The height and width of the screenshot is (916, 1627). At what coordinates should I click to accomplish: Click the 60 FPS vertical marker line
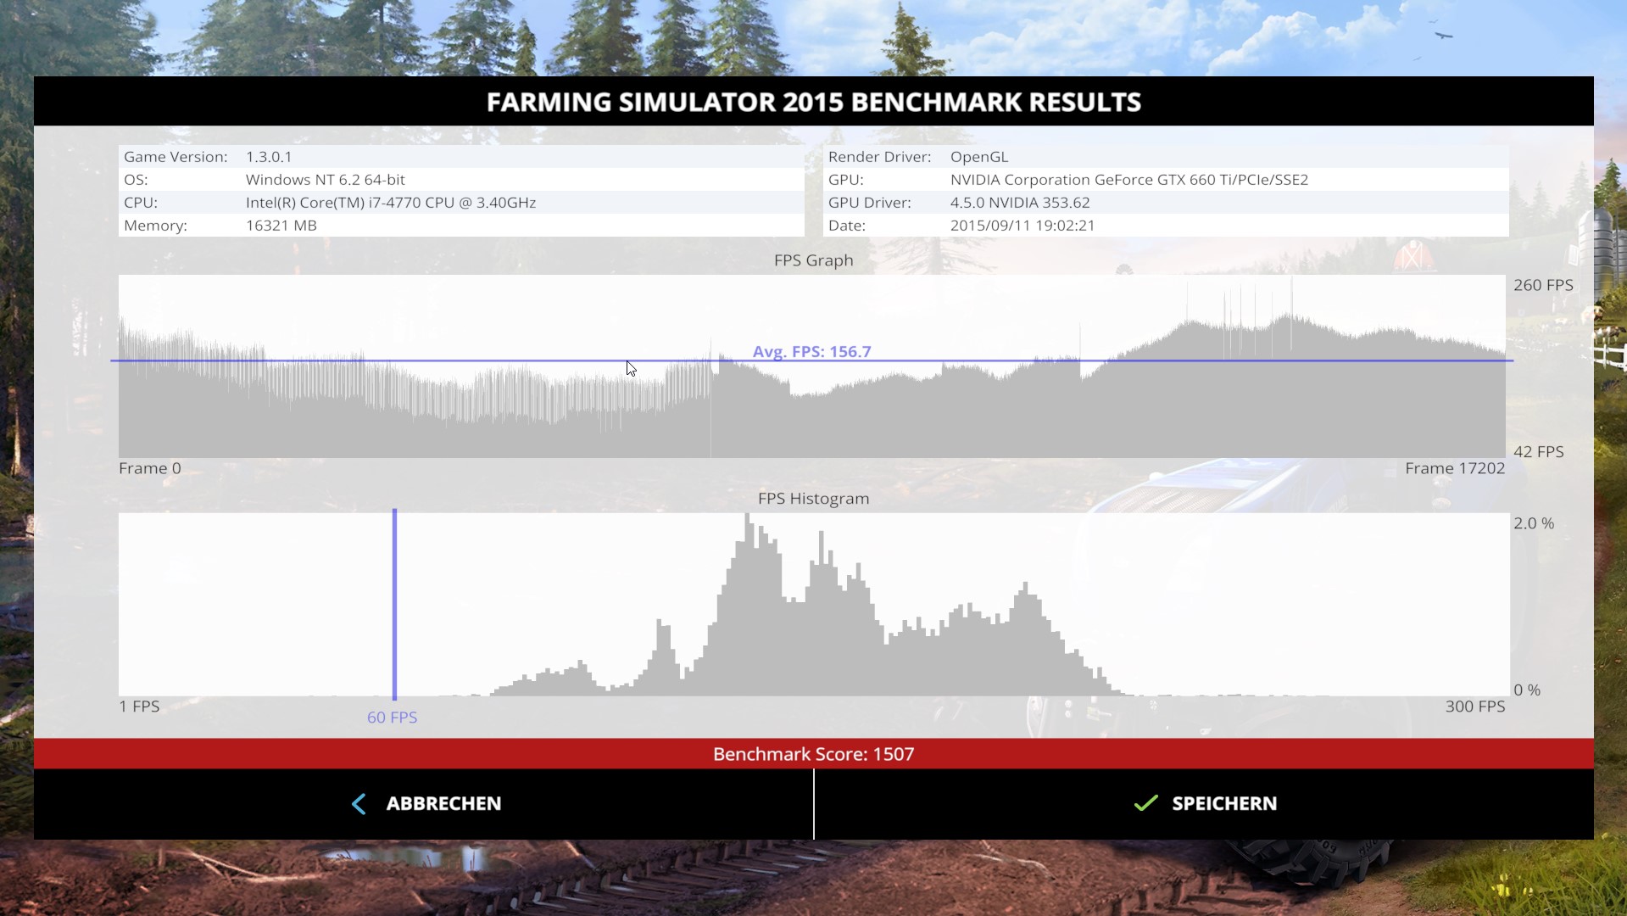[x=394, y=604]
